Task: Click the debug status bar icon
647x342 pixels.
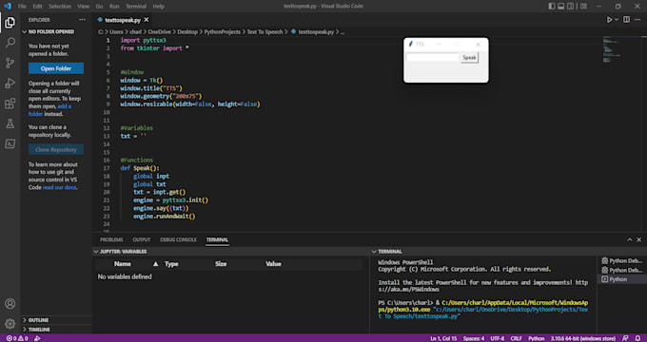Action: [37, 338]
